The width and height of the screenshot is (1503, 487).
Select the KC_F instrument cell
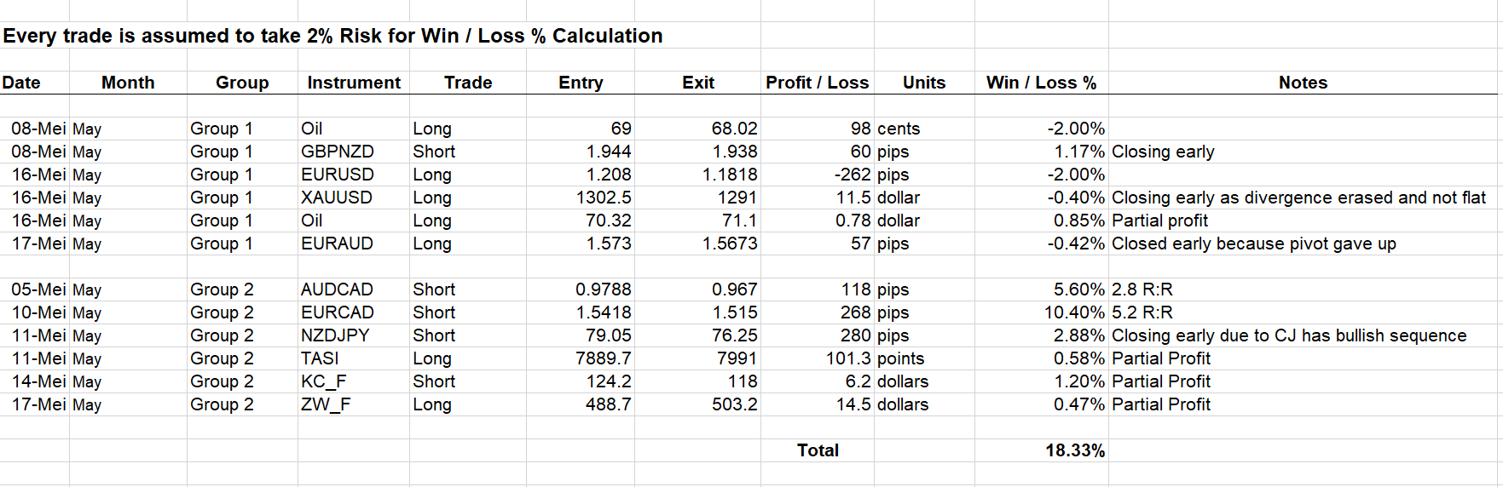[x=324, y=381]
